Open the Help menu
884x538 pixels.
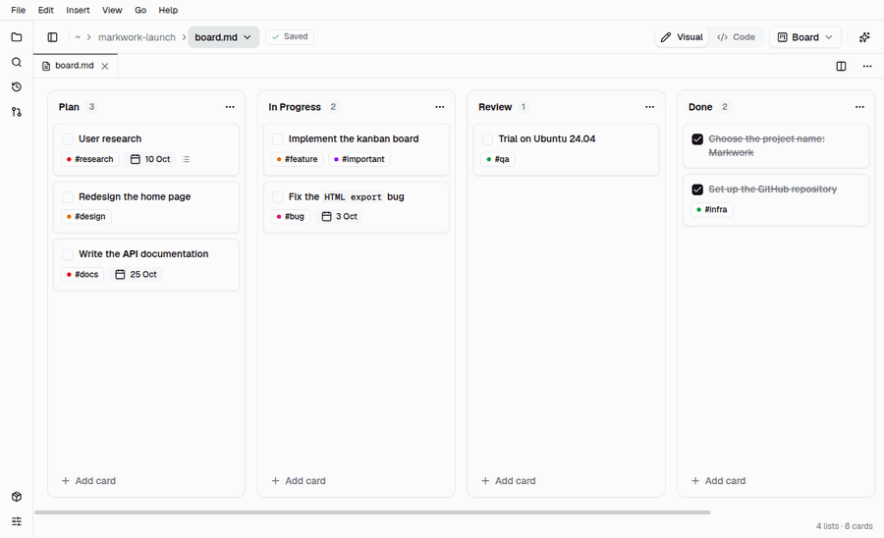coord(168,10)
